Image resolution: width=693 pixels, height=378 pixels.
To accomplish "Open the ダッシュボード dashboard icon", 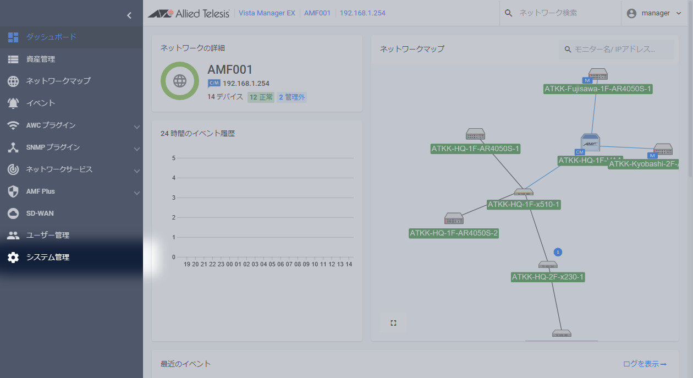I will click(x=13, y=37).
